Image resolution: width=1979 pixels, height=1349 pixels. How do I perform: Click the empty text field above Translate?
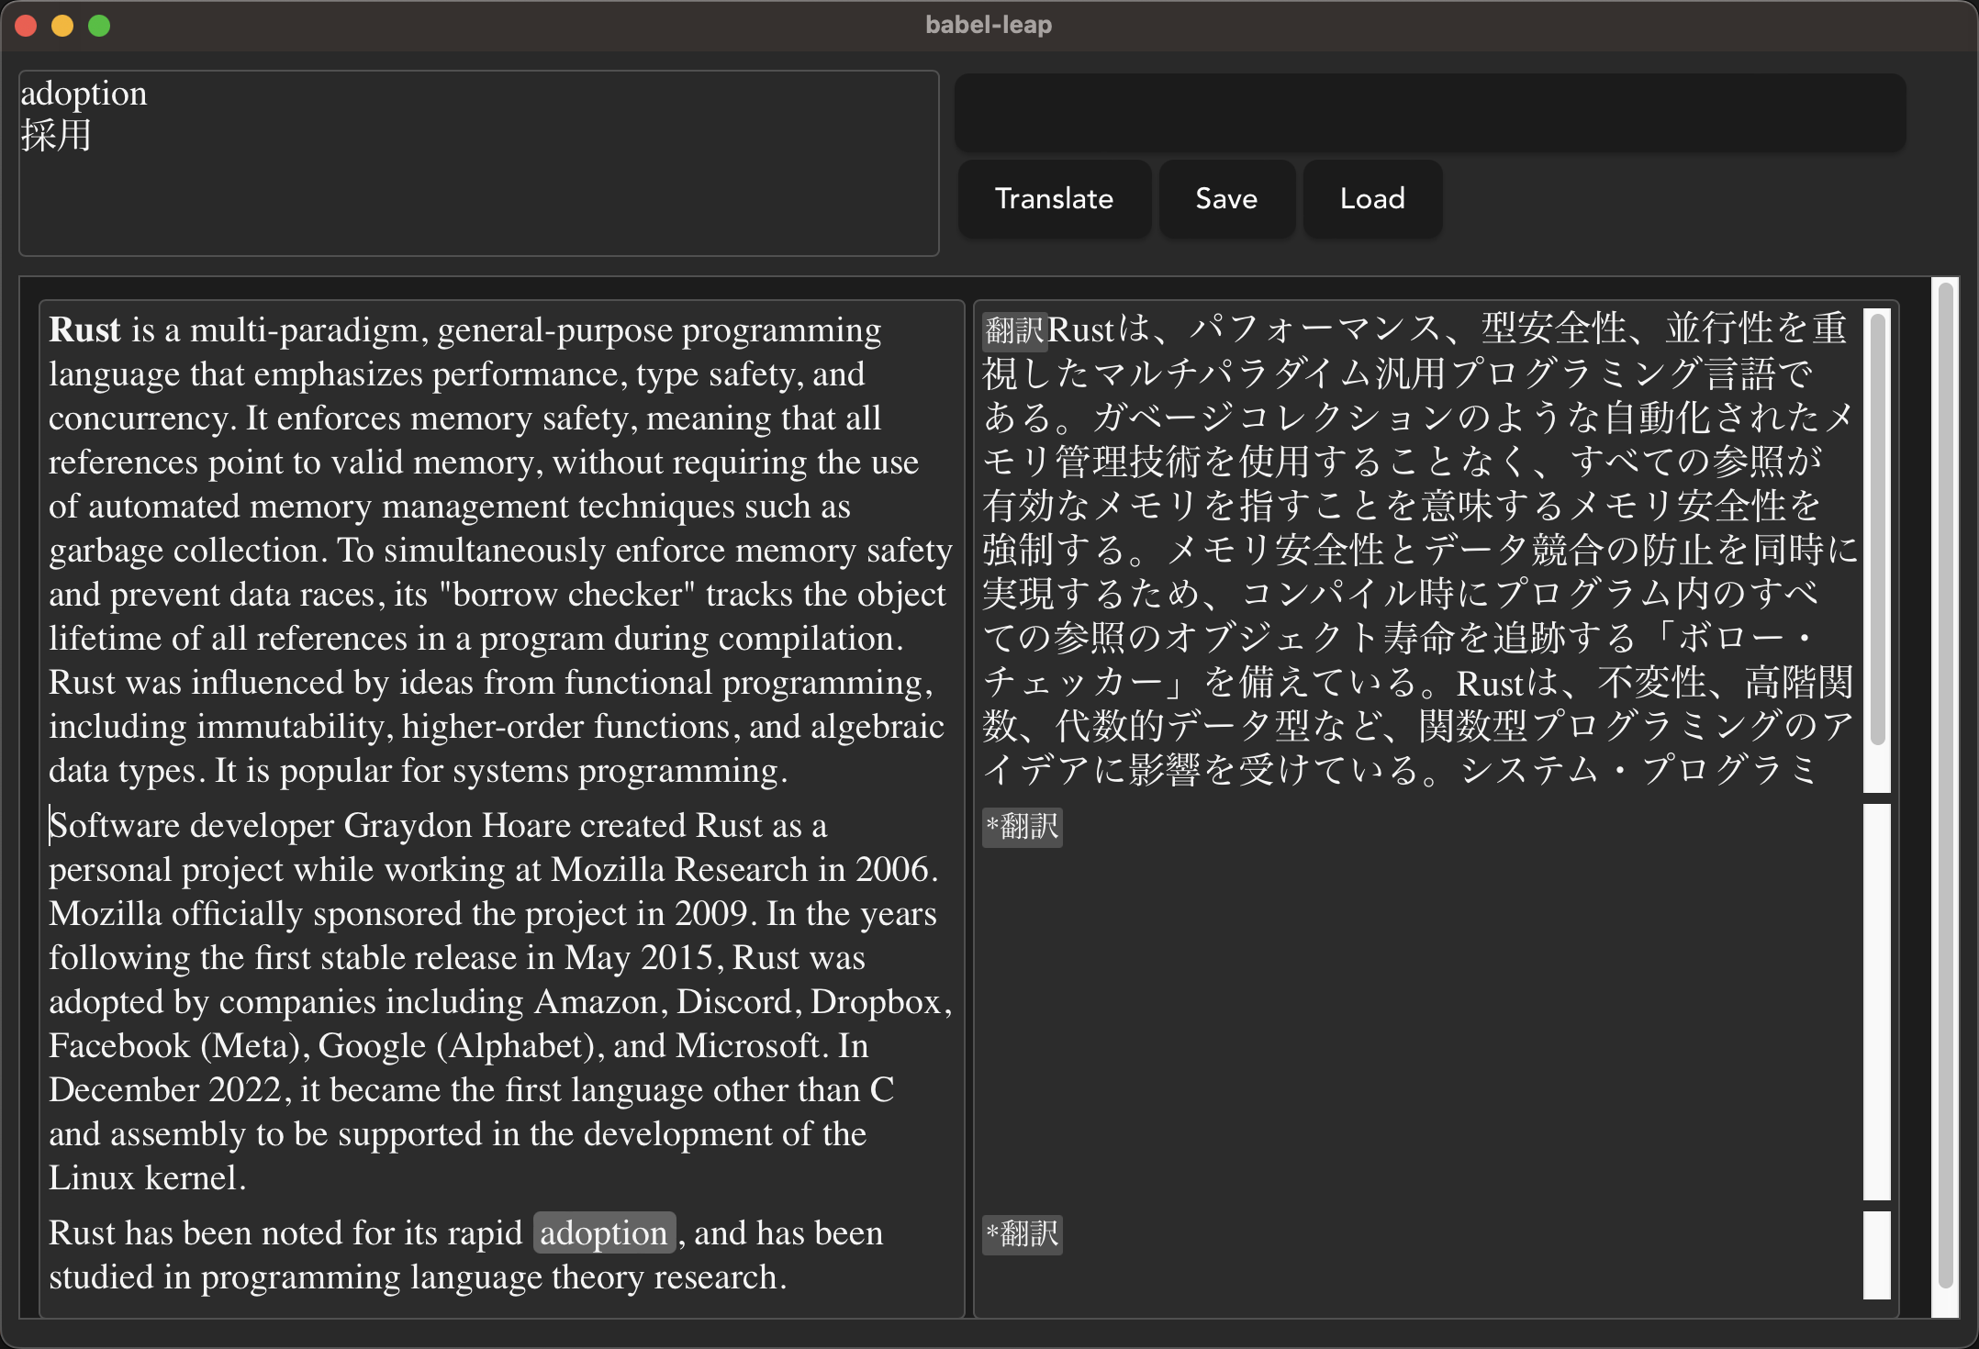tap(1429, 113)
